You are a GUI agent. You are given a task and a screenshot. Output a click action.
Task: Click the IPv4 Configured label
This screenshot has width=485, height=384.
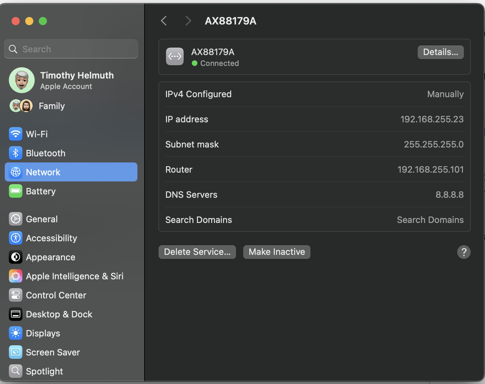click(198, 94)
